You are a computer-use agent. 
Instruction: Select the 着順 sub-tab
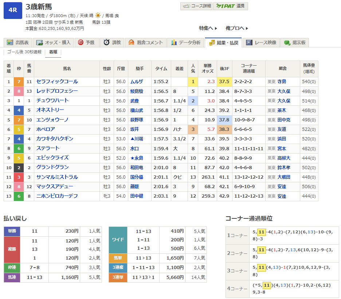(53, 52)
